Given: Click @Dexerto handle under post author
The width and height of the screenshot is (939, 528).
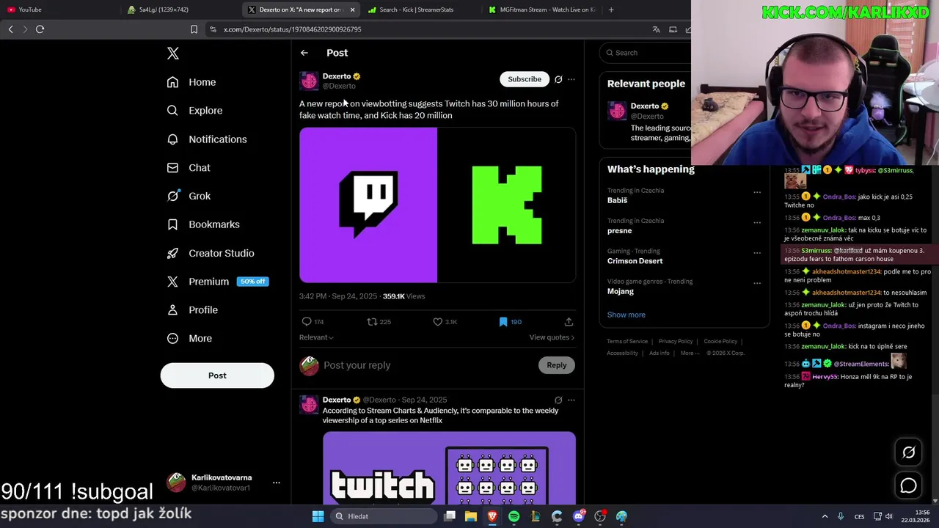Looking at the screenshot, I should (339, 87).
